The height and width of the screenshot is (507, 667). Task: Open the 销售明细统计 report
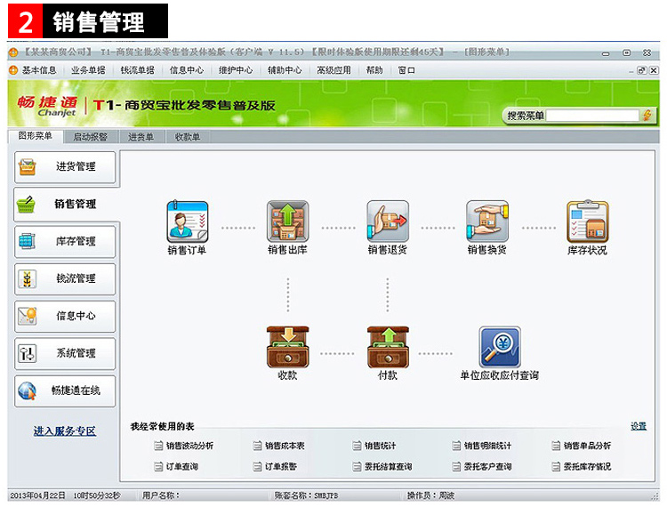pyautogui.click(x=487, y=446)
